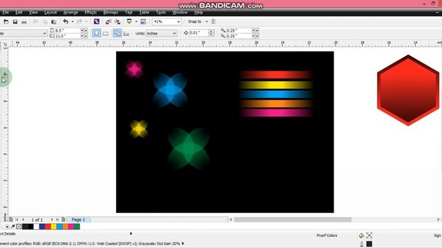Screen dimensions: 442x248
Task: Open the Effects menu
Action: (x=90, y=12)
